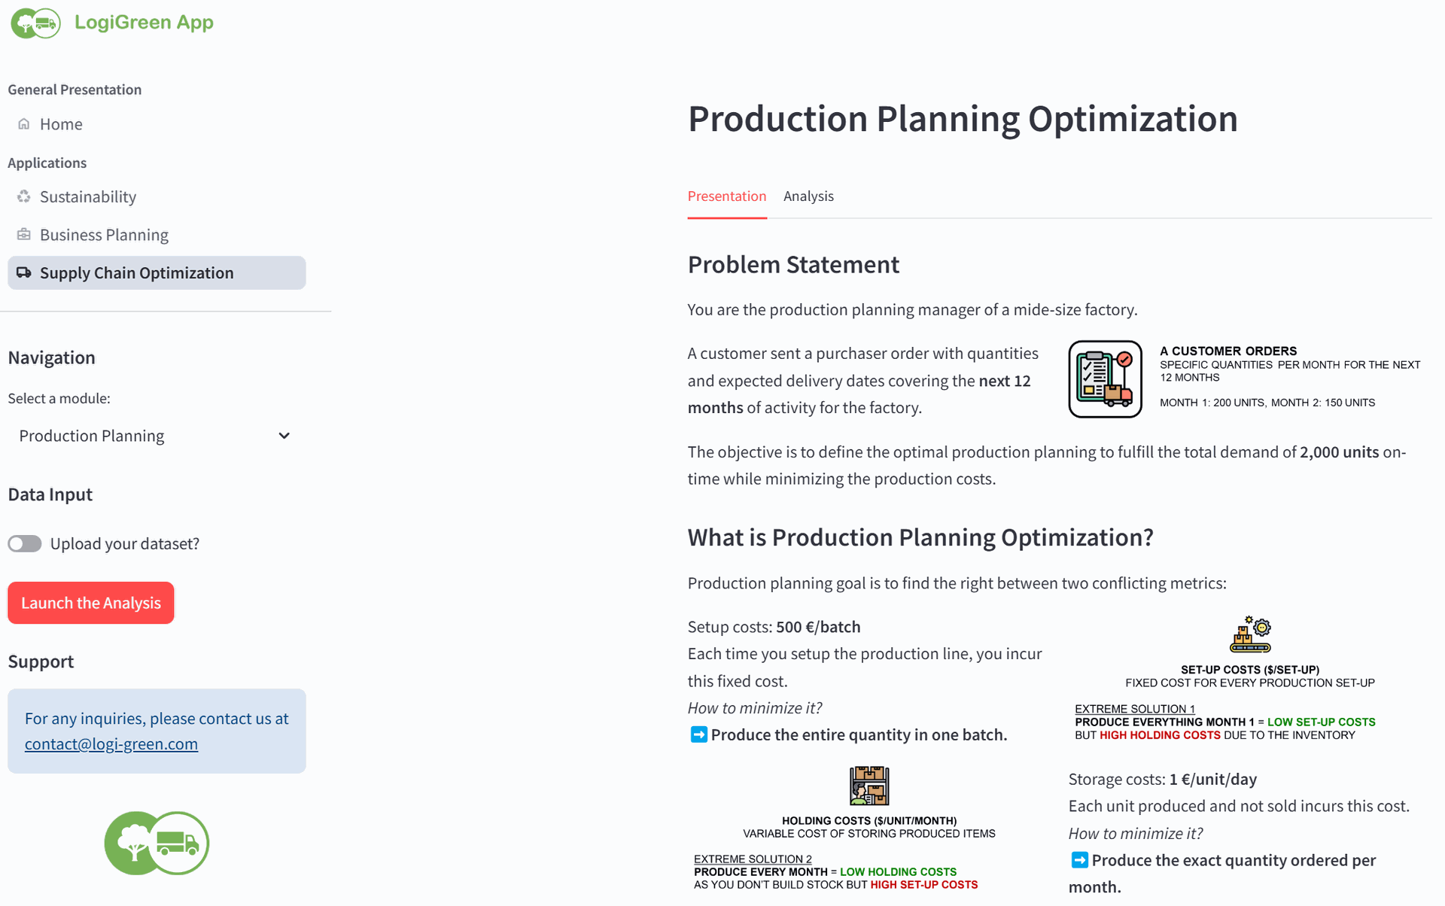The height and width of the screenshot is (906, 1445).
Task: Click the chevron arrow of the module selector
Action: coord(284,436)
